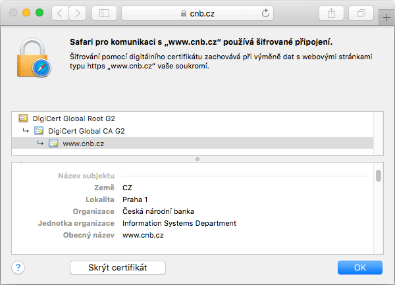Click the Organizace value Česká národní banka
The width and height of the screenshot is (395, 285).
click(158, 211)
